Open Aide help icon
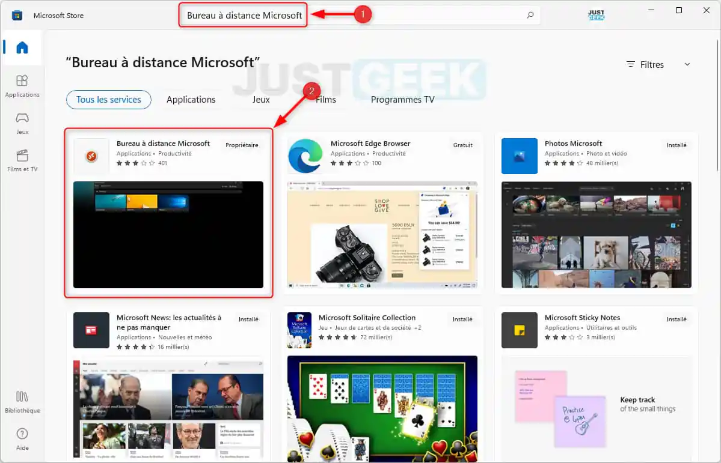The height and width of the screenshot is (463, 721). [22, 439]
